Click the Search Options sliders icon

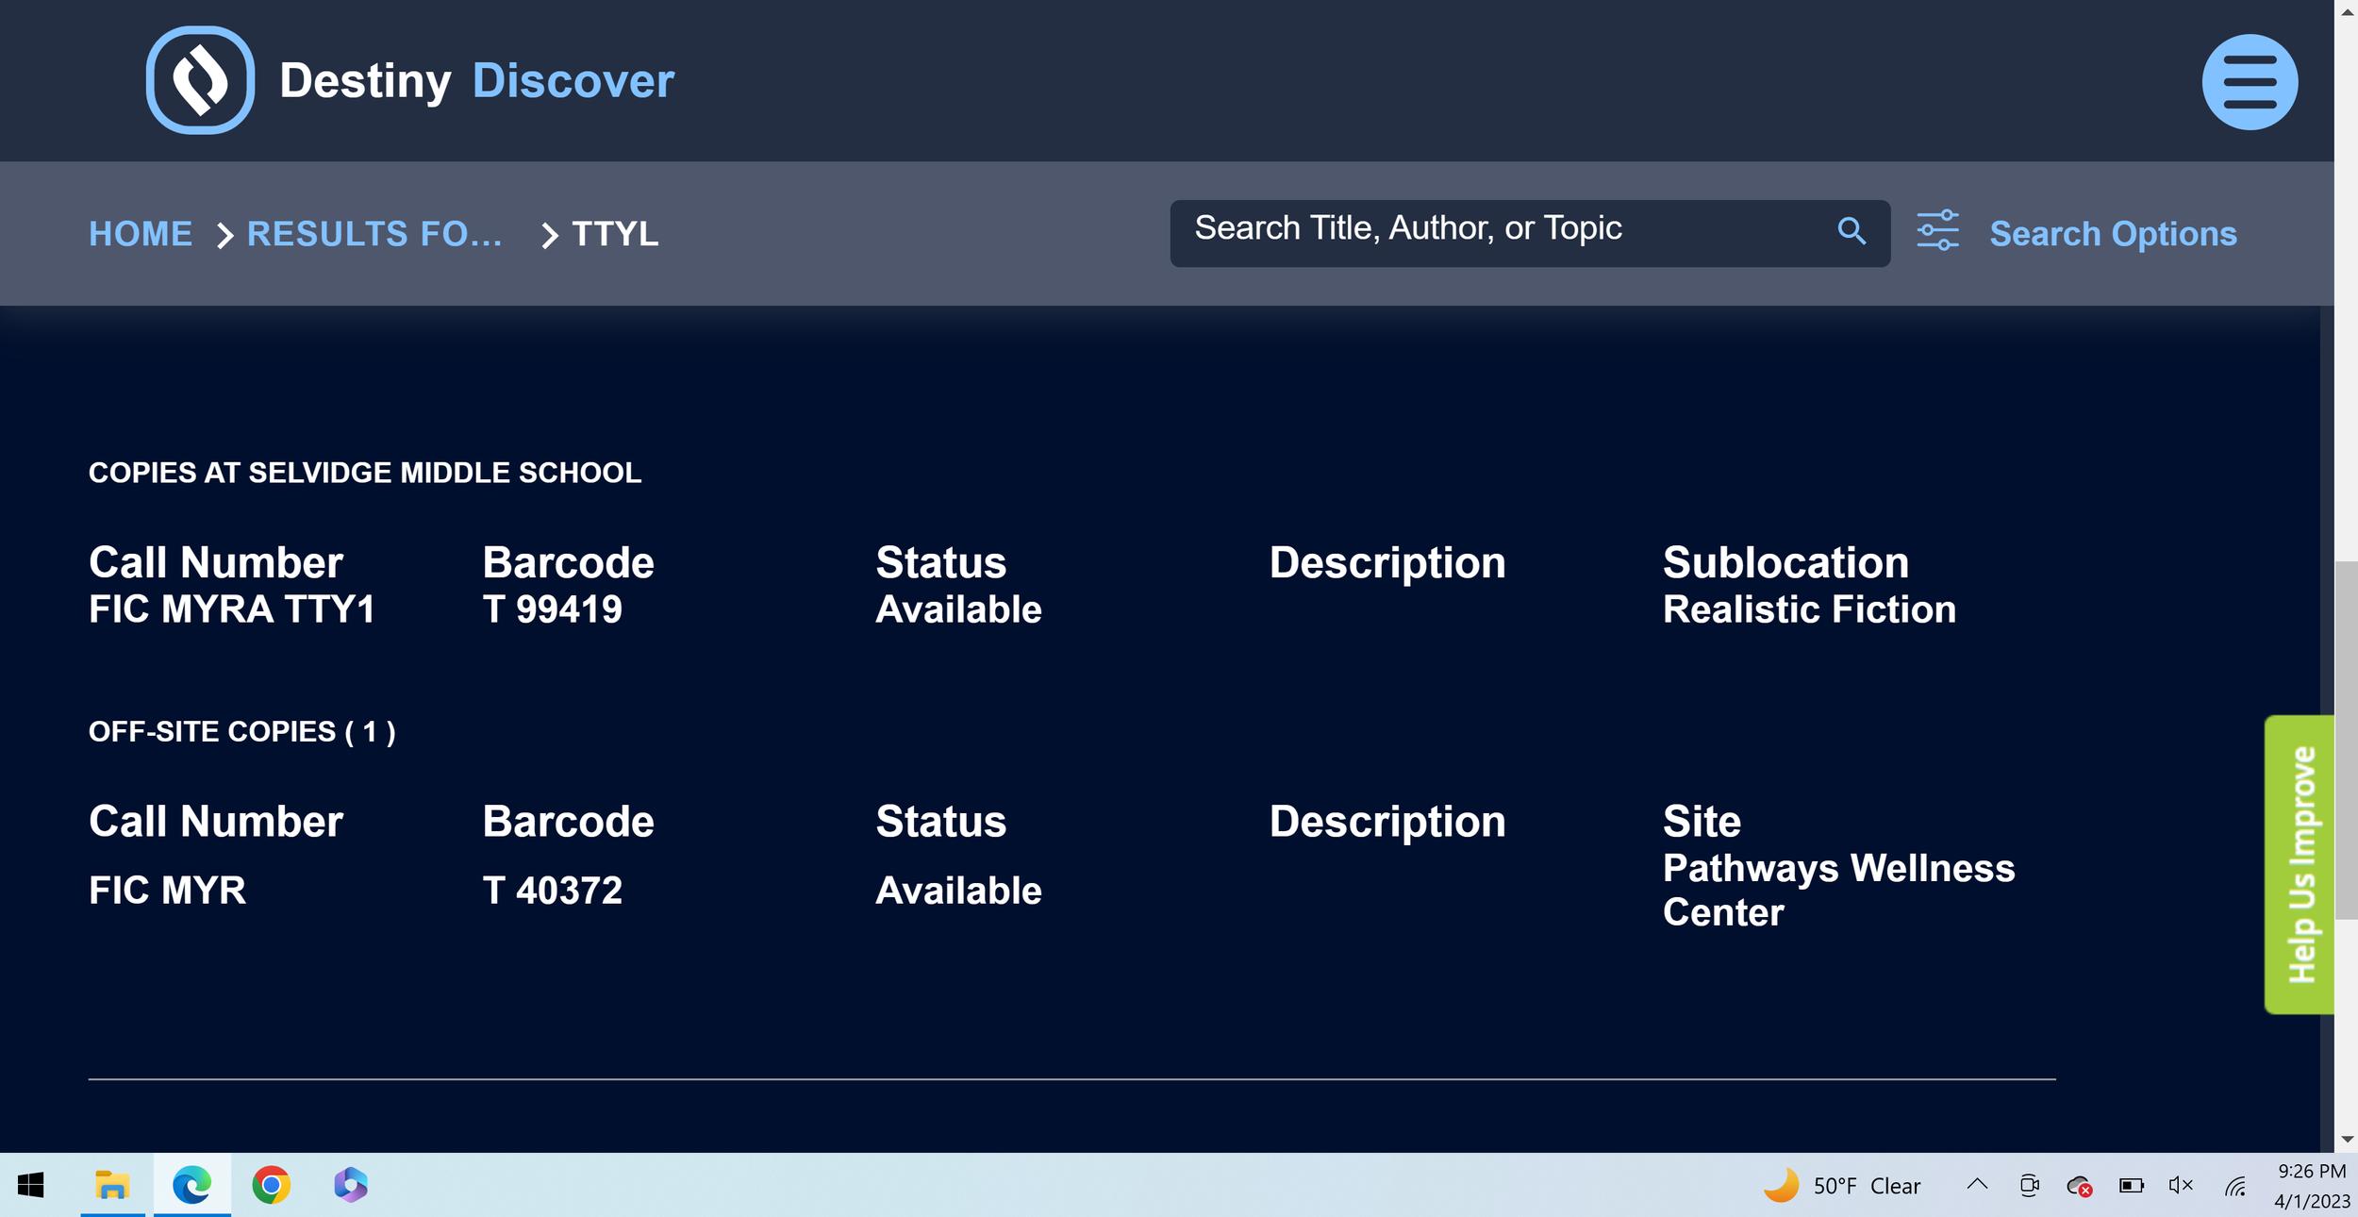pyautogui.click(x=1937, y=231)
